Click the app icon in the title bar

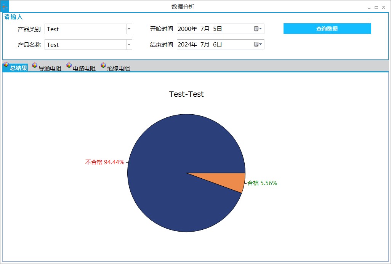(x=5, y=6)
